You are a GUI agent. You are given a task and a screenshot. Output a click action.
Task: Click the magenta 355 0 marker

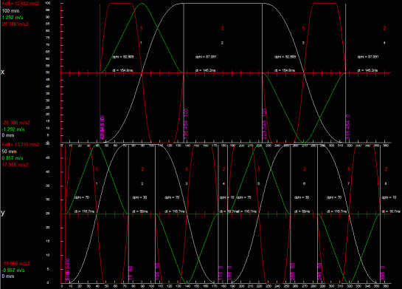tap(383, 273)
